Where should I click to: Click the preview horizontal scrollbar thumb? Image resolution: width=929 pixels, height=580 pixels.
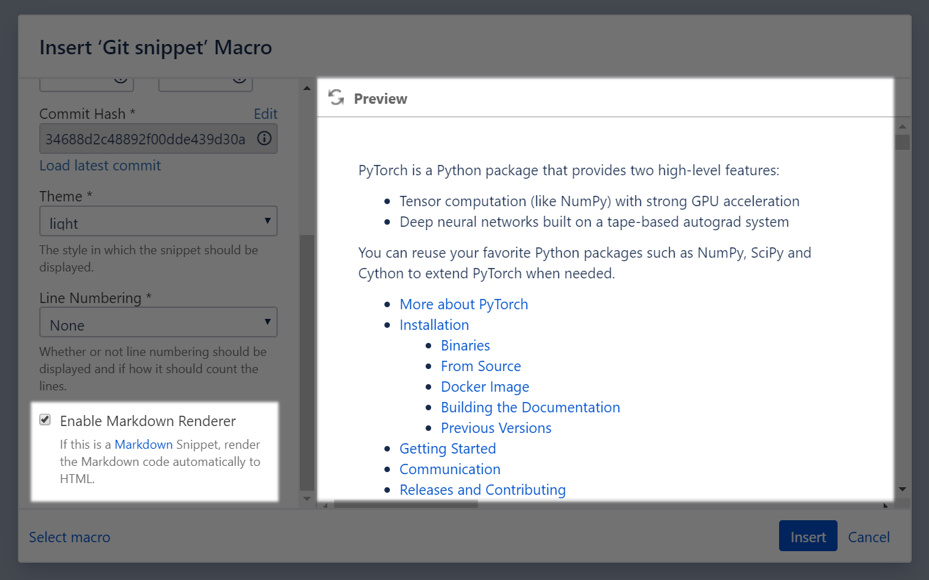point(406,504)
